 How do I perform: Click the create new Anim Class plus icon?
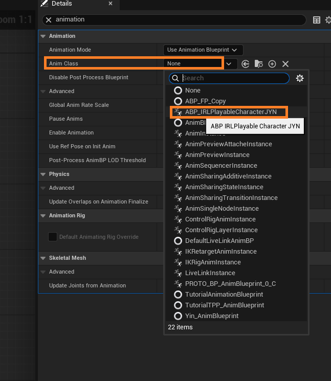[272, 64]
